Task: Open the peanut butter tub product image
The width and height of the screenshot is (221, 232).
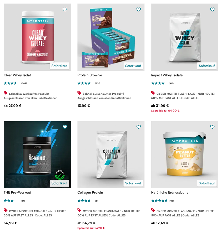Action: 184,154
